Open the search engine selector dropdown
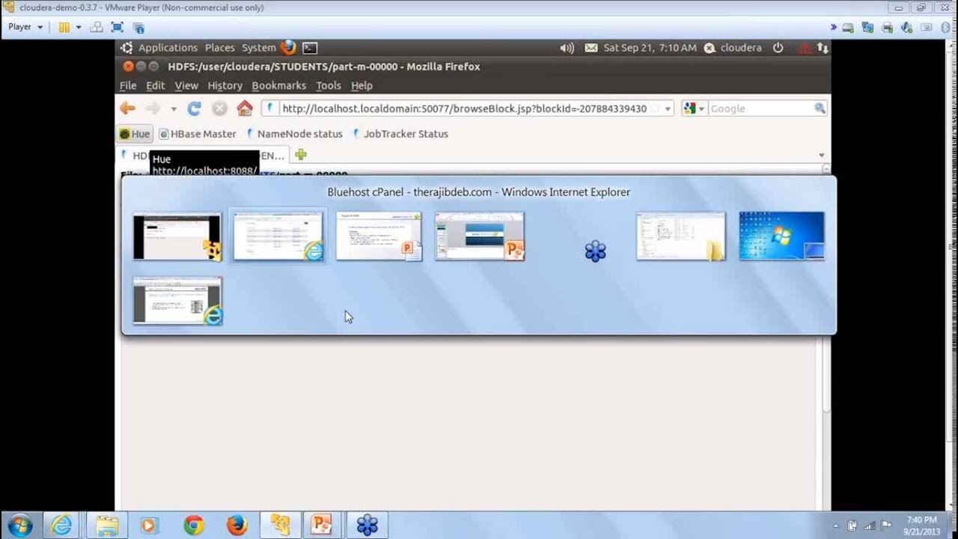The width and height of the screenshot is (958, 539). point(701,109)
